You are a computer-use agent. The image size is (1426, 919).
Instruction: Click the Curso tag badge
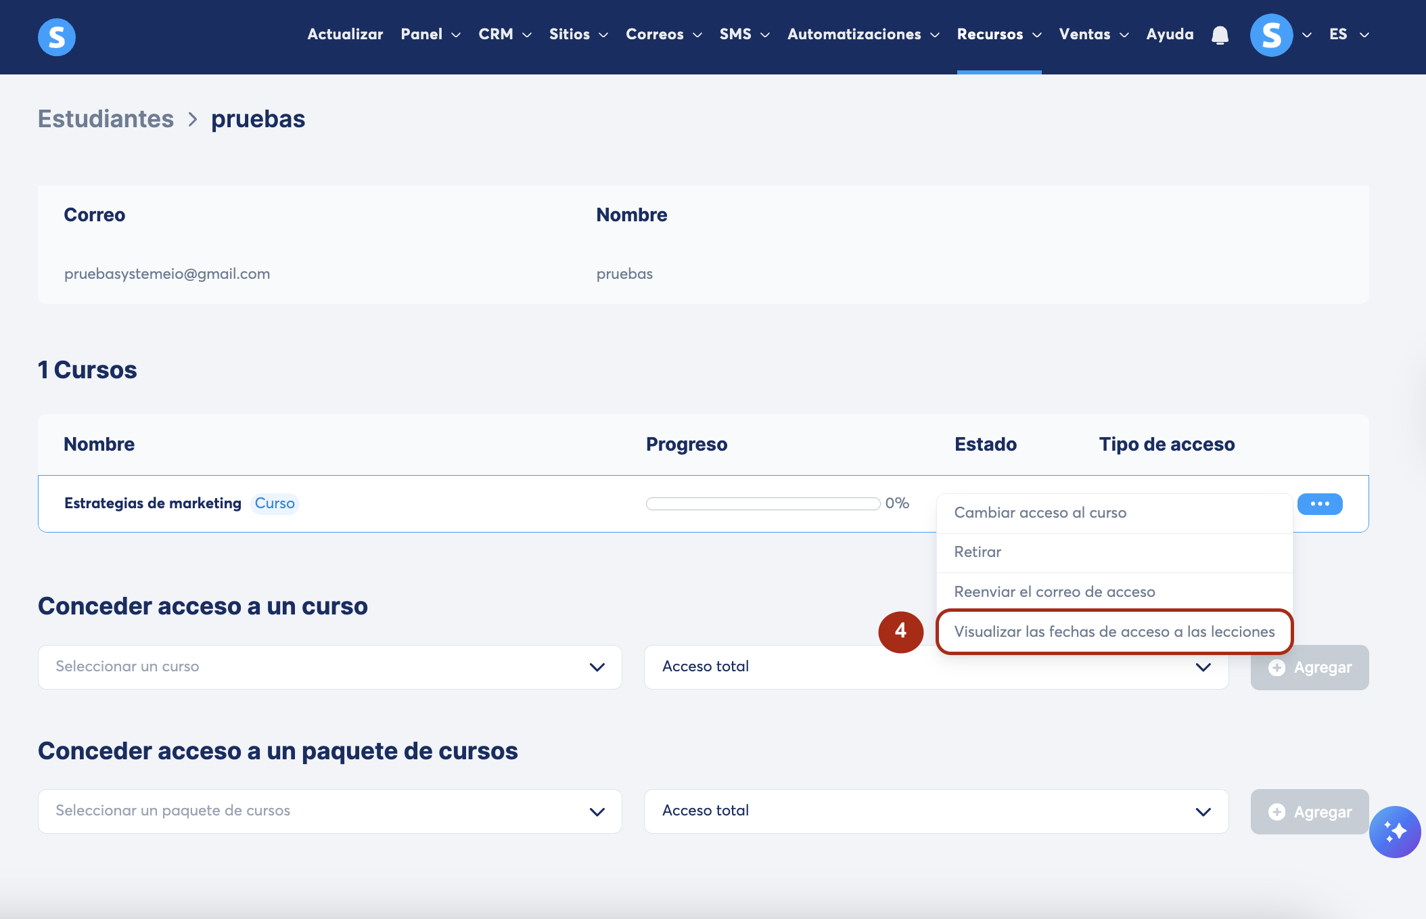[x=275, y=503]
